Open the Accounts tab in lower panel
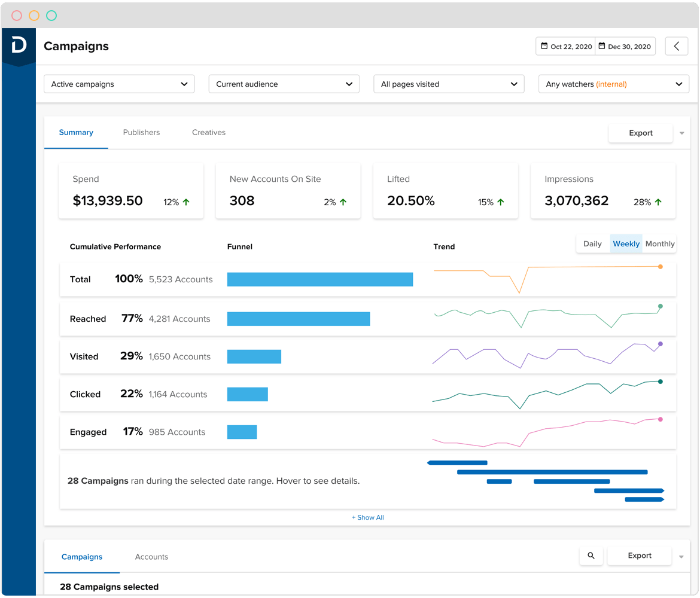 pyautogui.click(x=151, y=557)
